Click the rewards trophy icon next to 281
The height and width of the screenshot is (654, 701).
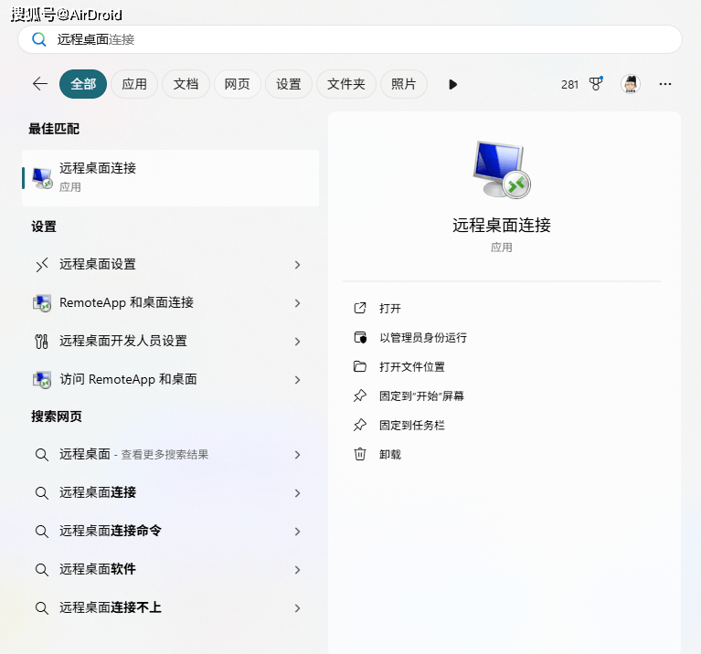point(596,84)
